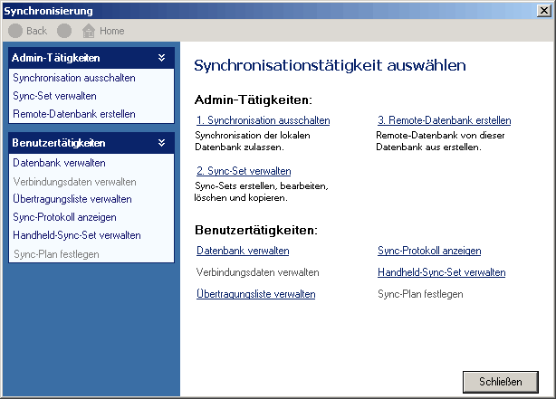Open Datenbank verwalten in sidebar
This screenshot has width=556, height=399.
click(59, 163)
